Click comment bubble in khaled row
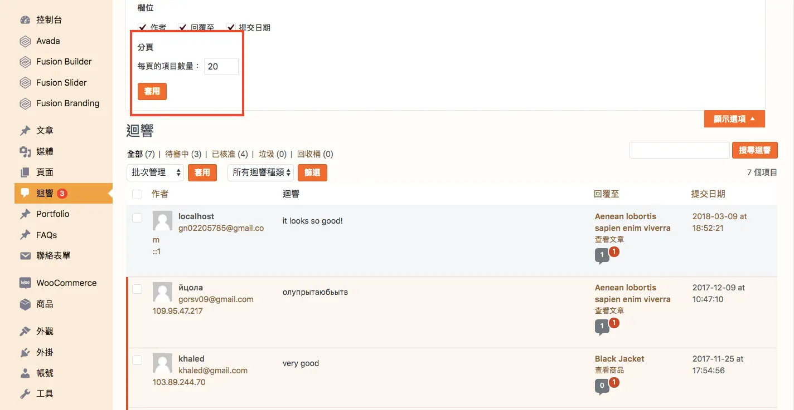 click(x=602, y=386)
